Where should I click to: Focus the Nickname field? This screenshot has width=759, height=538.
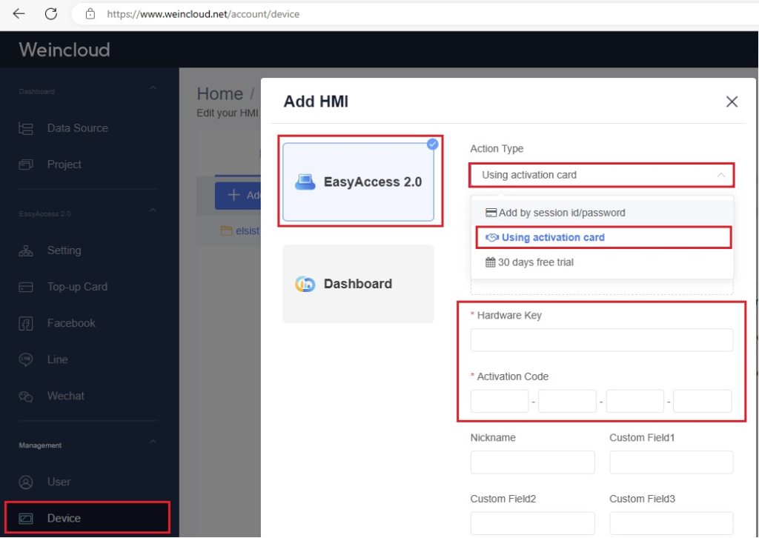(x=532, y=462)
